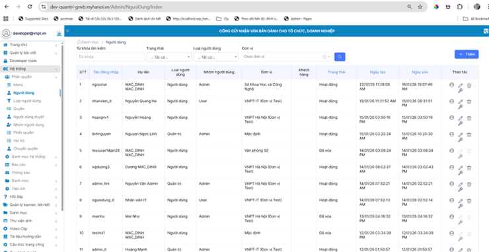
Task: Click the alarm notification icon beside developer@vnpt.vn
Action: (59, 34)
